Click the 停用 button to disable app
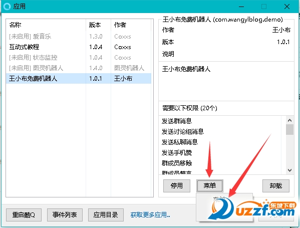300x228 pixels. [x=177, y=186]
